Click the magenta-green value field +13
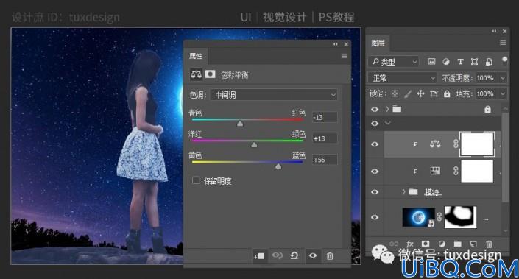519x279 pixels. point(325,138)
